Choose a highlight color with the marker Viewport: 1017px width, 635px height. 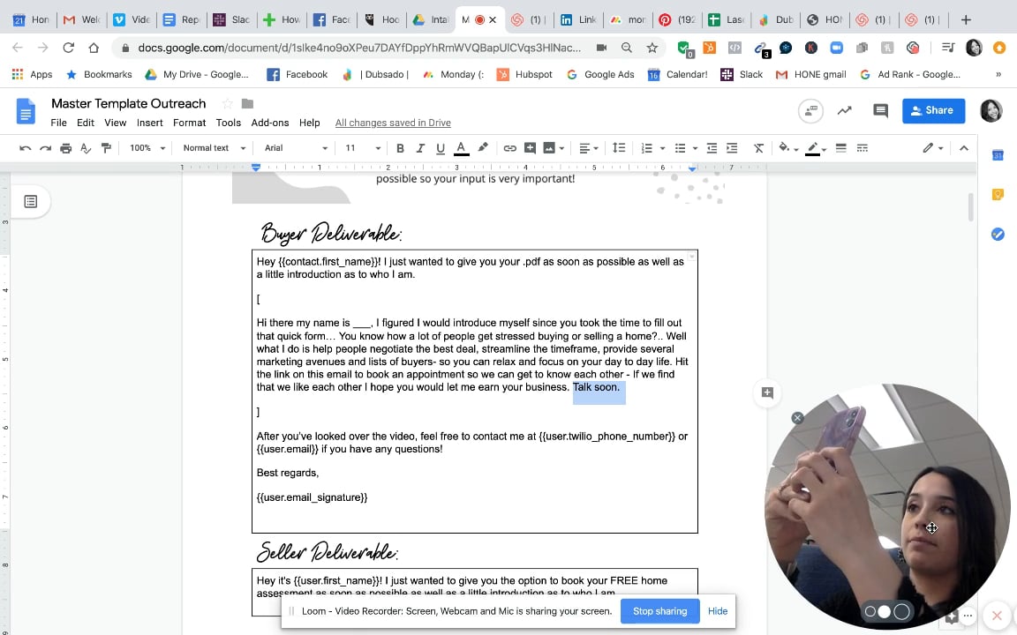tap(483, 148)
